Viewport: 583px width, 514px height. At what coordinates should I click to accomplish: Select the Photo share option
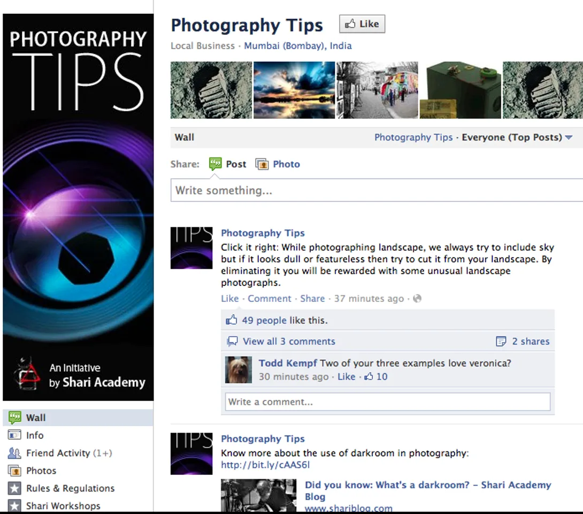286,164
